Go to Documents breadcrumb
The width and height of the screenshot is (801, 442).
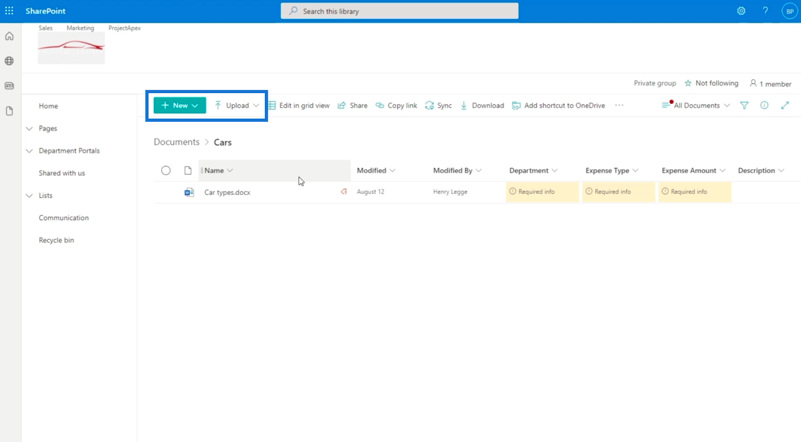177,142
